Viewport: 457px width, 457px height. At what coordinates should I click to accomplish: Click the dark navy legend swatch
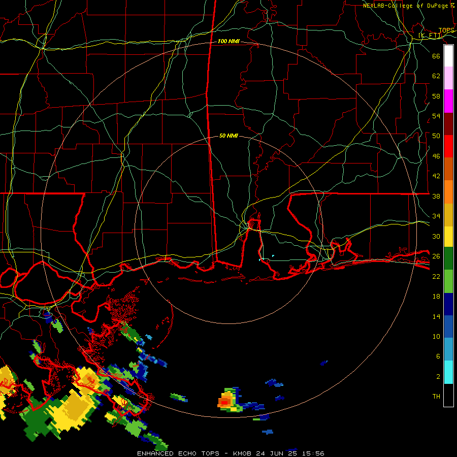(x=448, y=304)
